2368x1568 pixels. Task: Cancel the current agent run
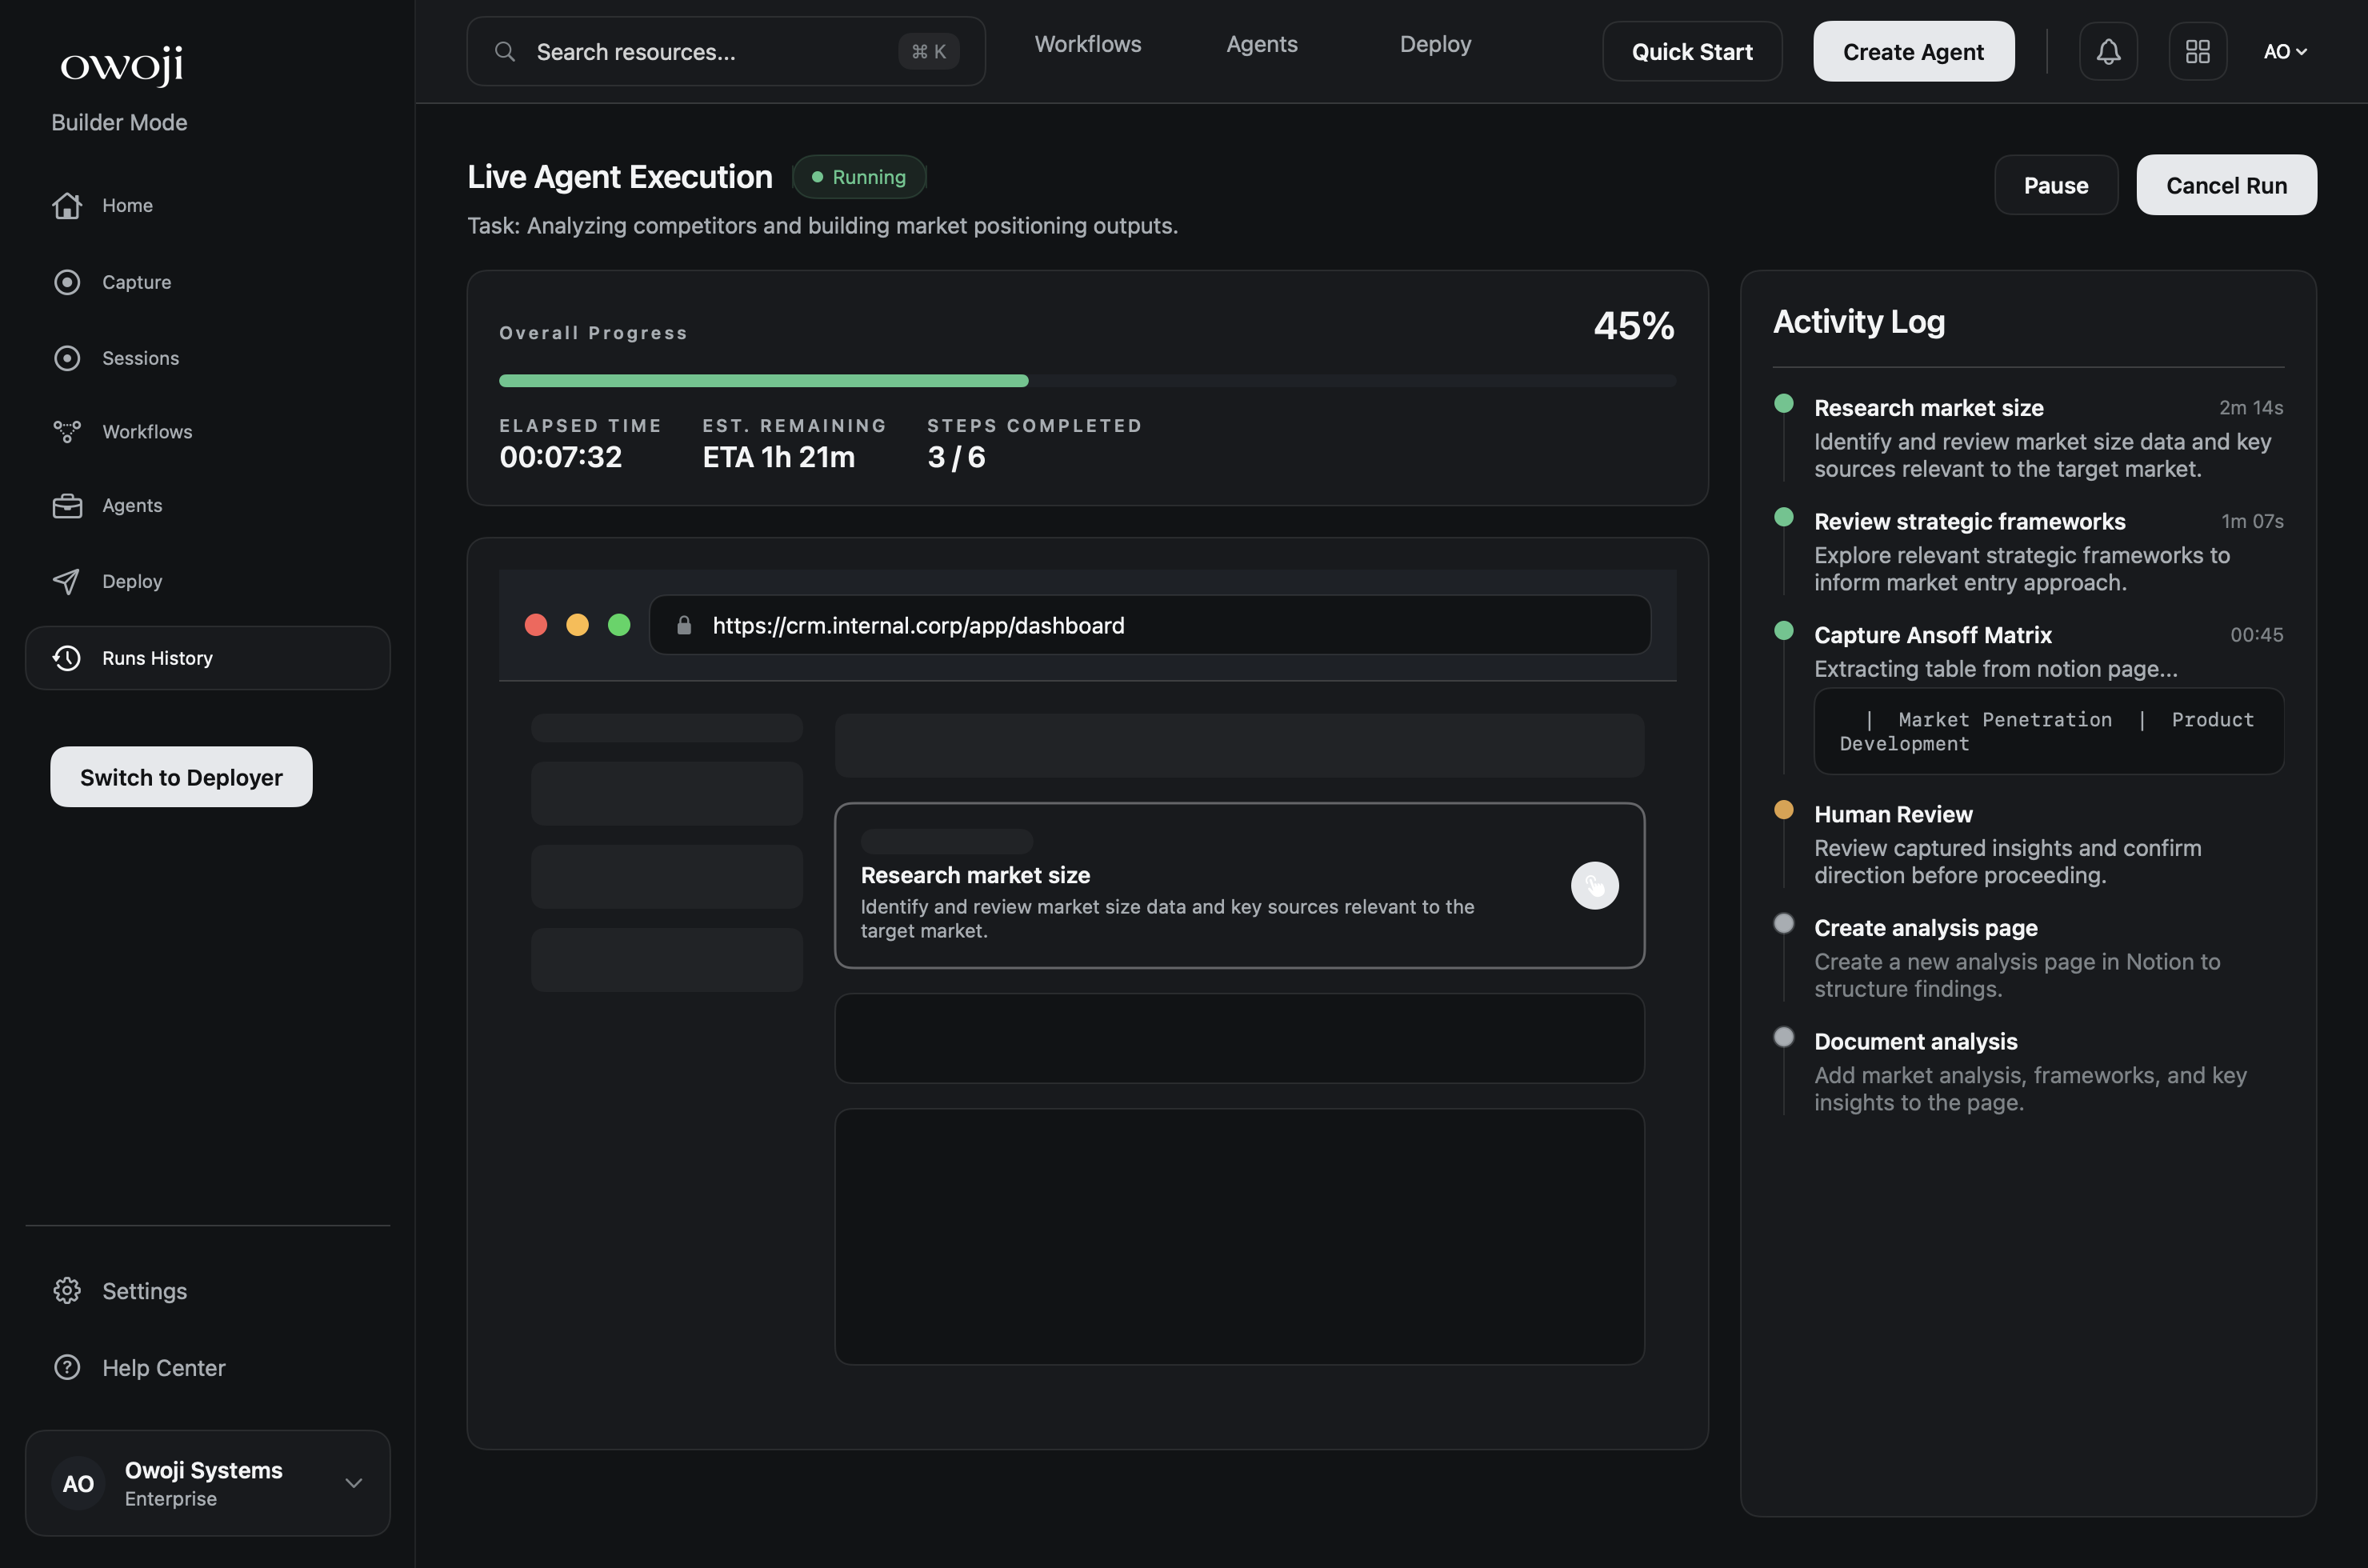click(2226, 185)
